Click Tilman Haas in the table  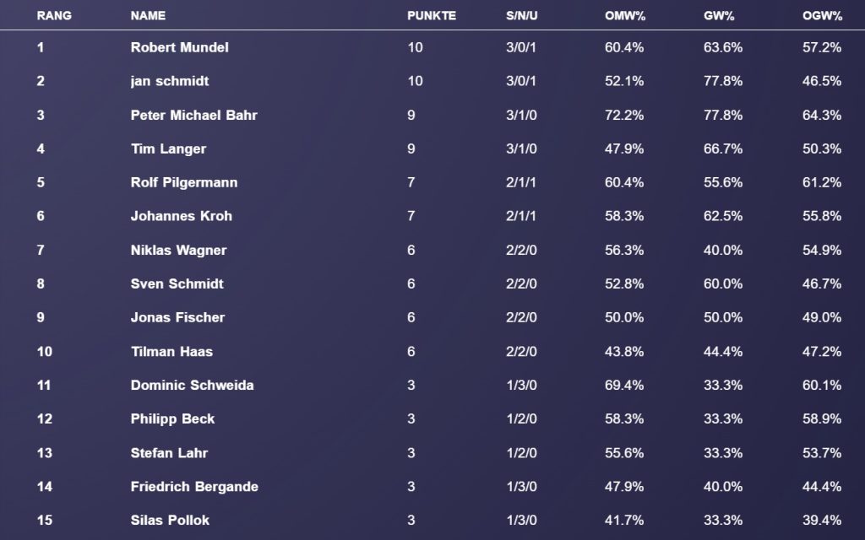(x=171, y=351)
